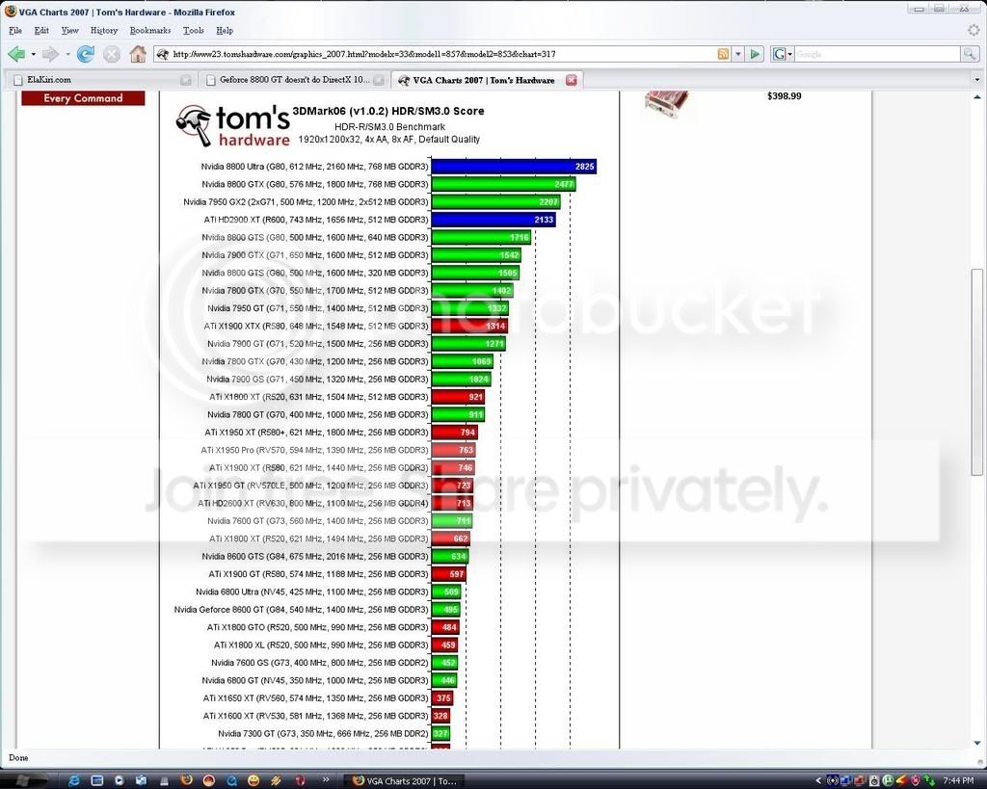Launch Firefox from quick launch bar
This screenshot has height=789, width=987.
(x=186, y=780)
